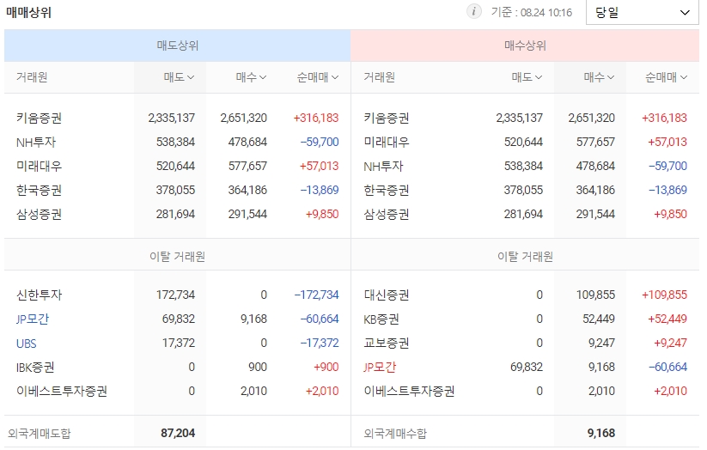Screen dimensions: 707x450
Task: Select the 매수상위 header tab
Action: pyautogui.click(x=525, y=46)
